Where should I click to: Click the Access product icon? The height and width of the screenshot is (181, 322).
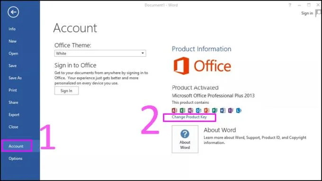[174, 110]
